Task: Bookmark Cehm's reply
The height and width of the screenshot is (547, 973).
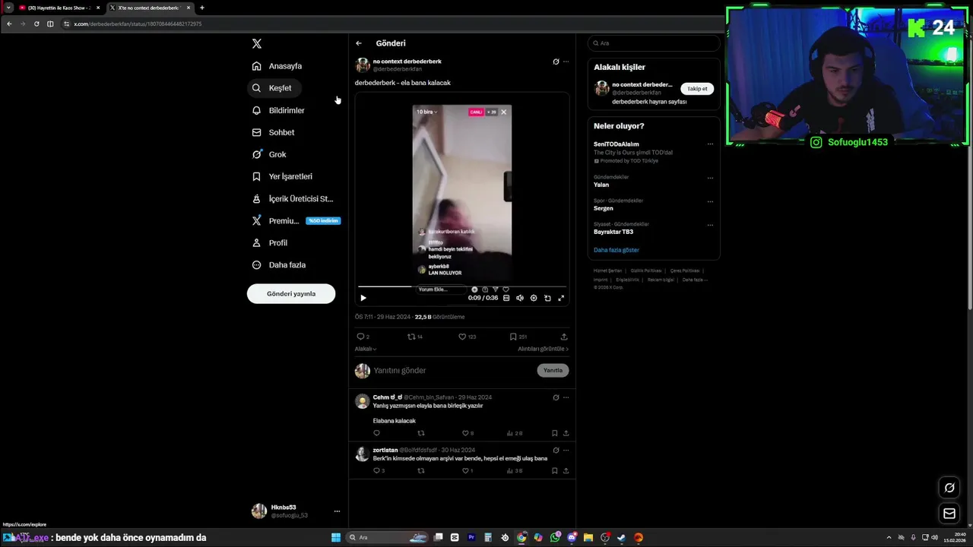Action: 555,433
